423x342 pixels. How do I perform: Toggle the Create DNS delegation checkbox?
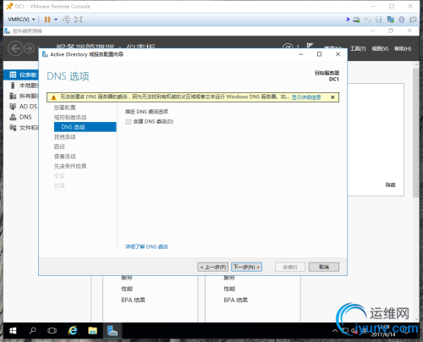pos(129,122)
